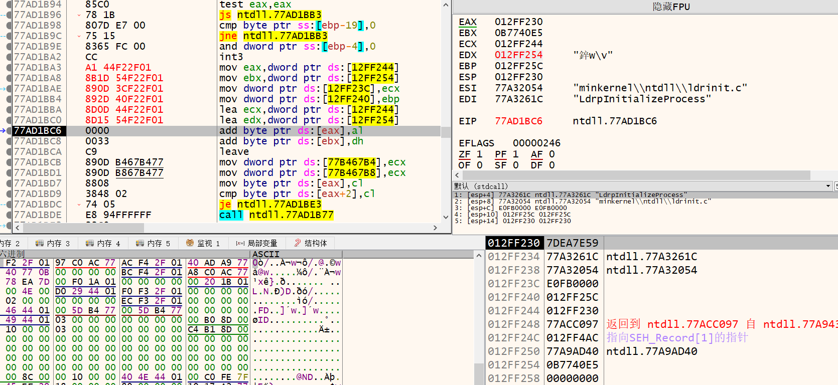Switch to the 内存 2 dump tab
The height and width of the screenshot is (385, 838).
pos(10,243)
